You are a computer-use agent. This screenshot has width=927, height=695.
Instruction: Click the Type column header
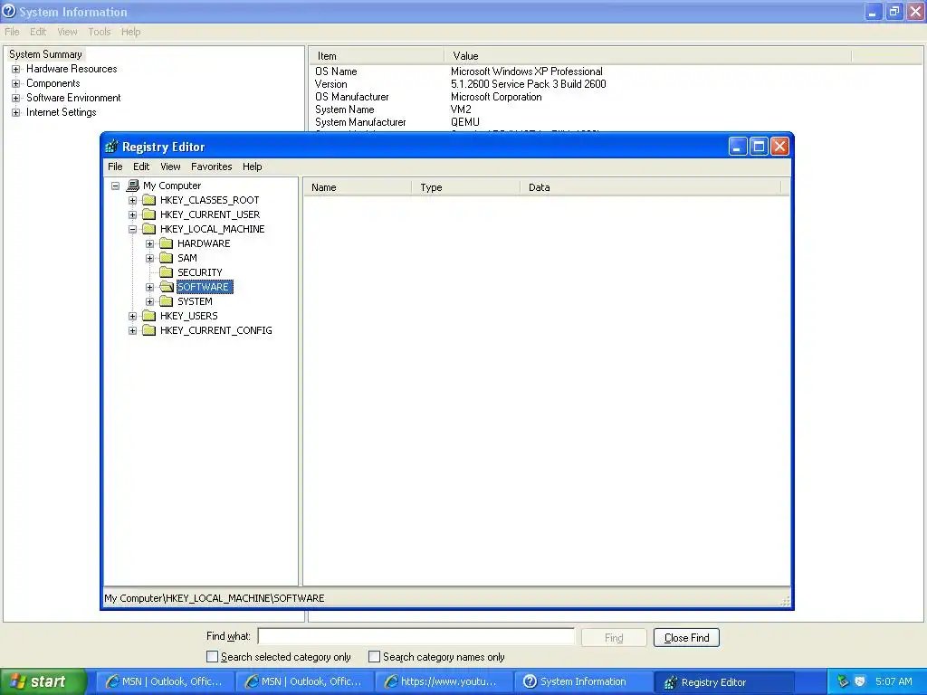pos(466,187)
